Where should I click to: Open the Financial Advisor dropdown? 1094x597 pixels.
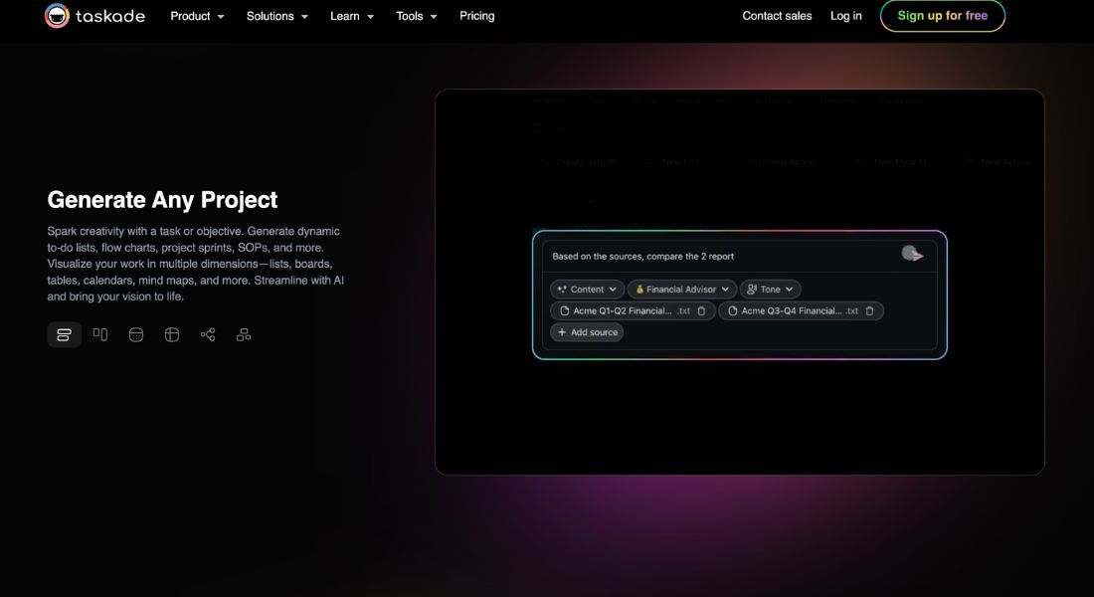pyautogui.click(x=681, y=290)
